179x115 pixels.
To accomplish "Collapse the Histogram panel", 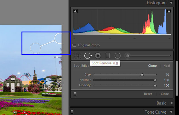I will tap(171, 3).
